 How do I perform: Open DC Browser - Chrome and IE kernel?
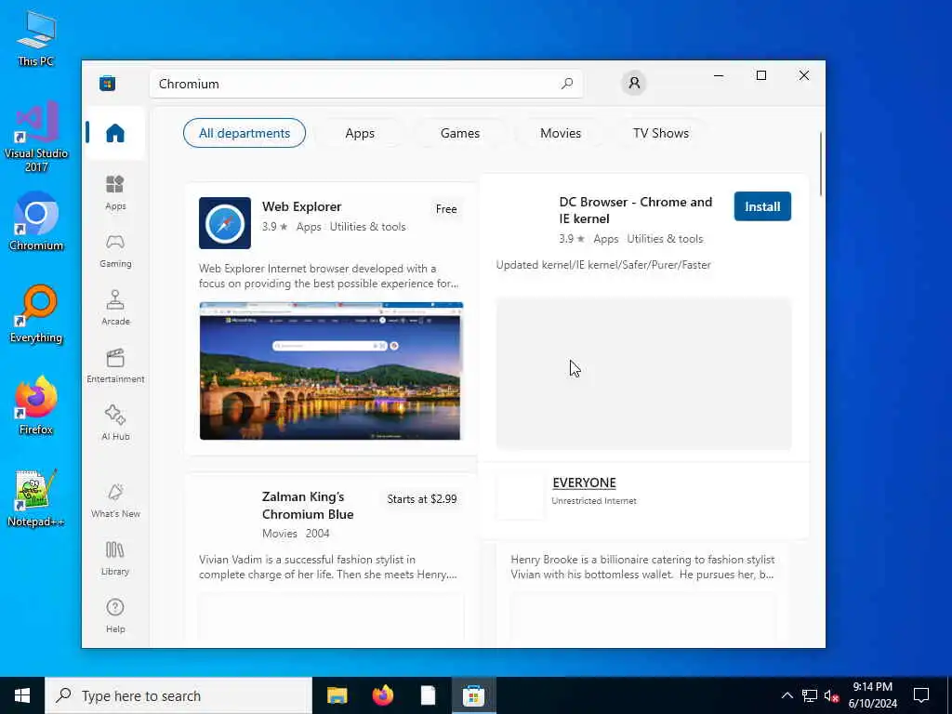point(636,210)
